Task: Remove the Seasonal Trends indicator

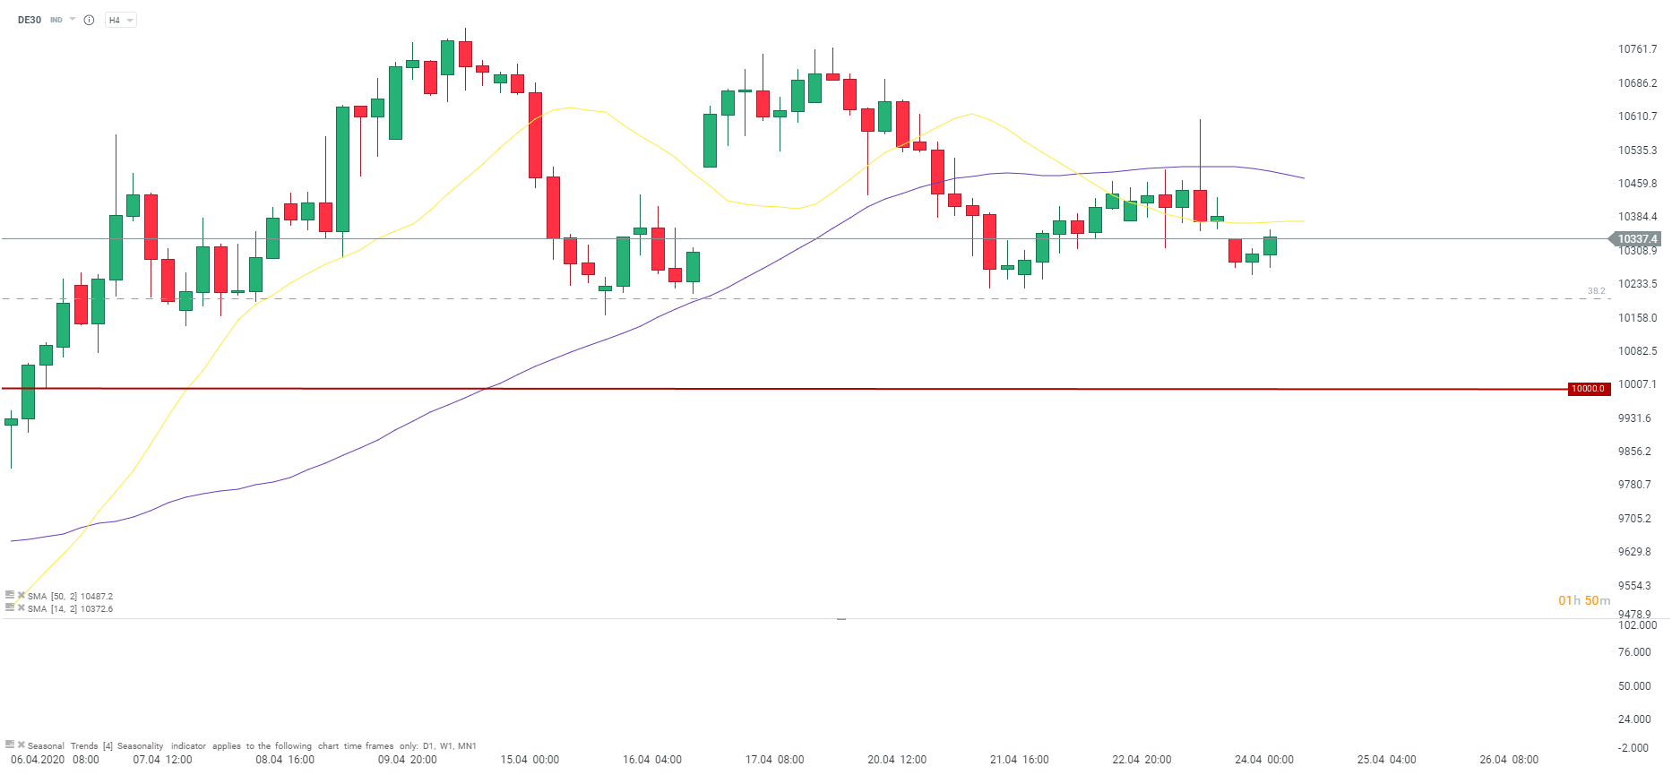Action: (x=21, y=744)
